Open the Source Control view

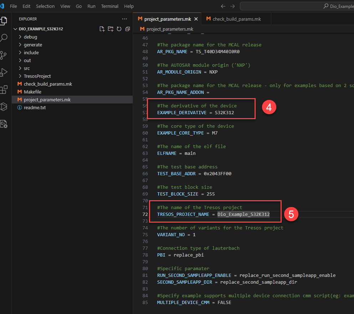click(4, 55)
